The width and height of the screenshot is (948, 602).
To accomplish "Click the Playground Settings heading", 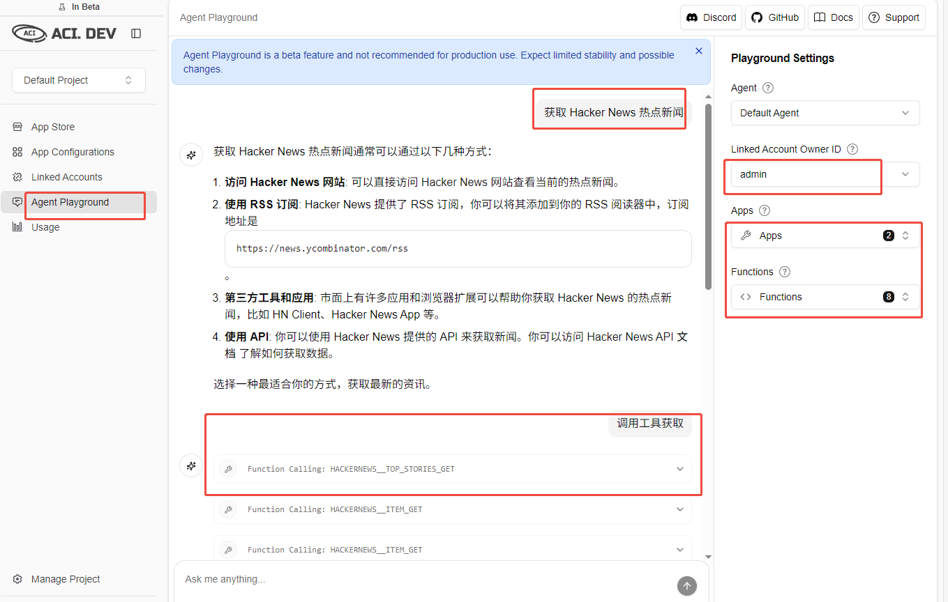I will 783,58.
